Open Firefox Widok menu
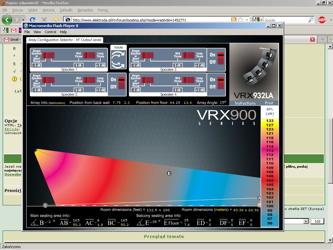Viewport: 333px width, 250px height. [x=33, y=10]
